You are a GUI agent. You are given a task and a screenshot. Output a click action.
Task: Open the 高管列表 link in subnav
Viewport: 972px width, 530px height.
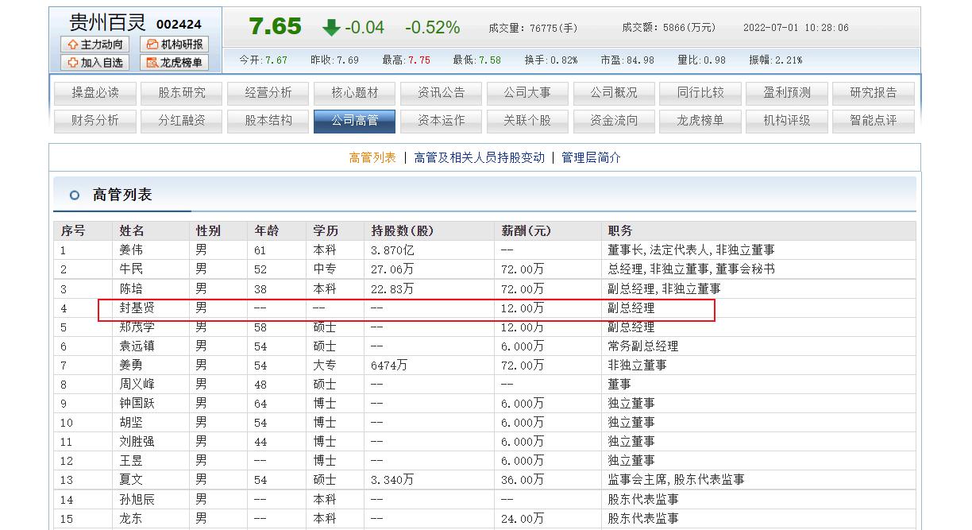point(372,157)
